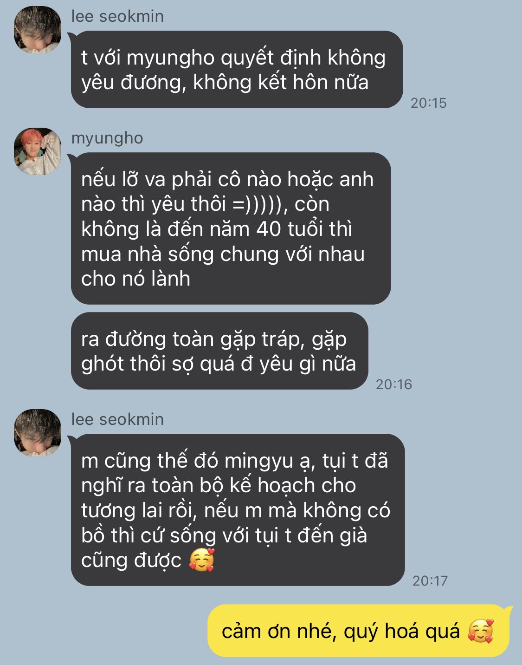Tap myungho's pink-haired profile picture
The width and height of the screenshot is (522, 665).
(x=38, y=151)
